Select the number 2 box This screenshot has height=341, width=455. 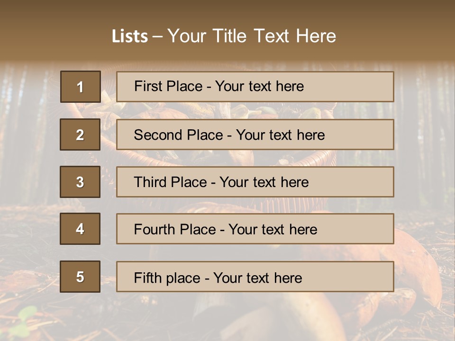point(80,135)
